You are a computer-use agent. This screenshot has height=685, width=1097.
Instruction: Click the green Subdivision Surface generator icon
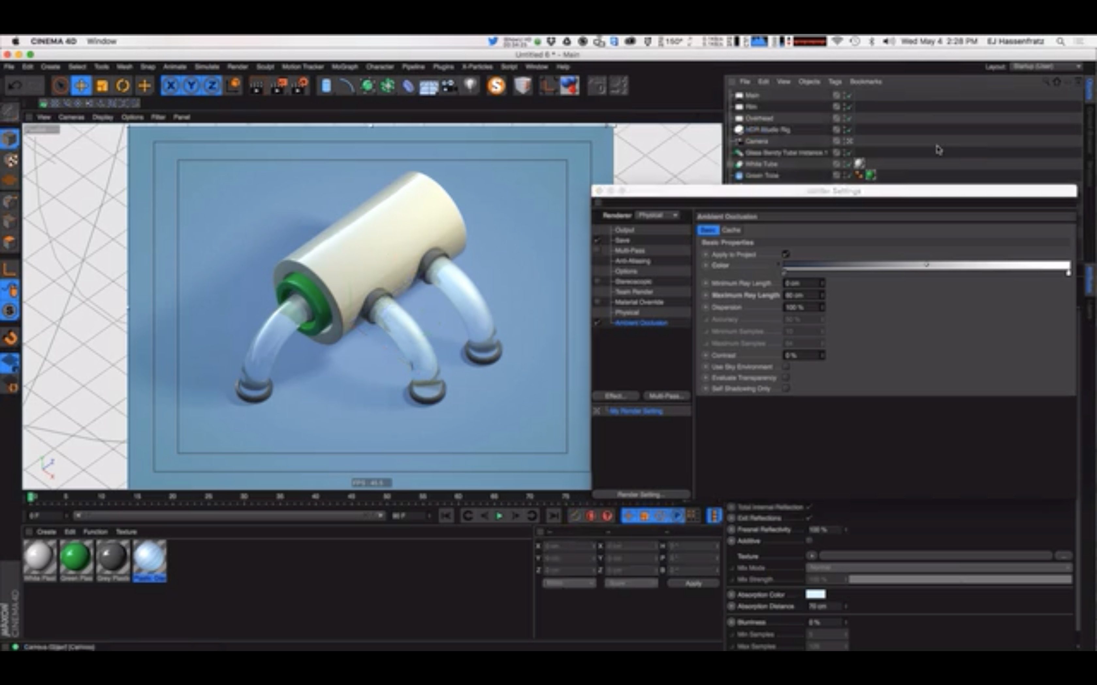click(x=367, y=85)
